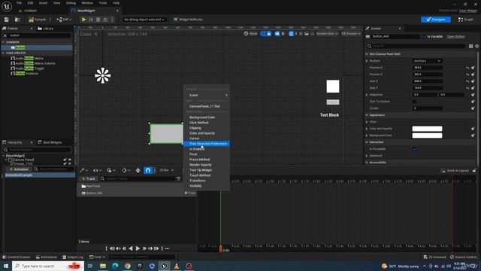
Task: Open the Event submenu in context menu
Action: tap(207, 96)
